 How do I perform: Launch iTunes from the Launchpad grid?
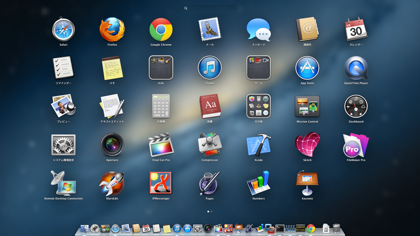click(x=210, y=68)
